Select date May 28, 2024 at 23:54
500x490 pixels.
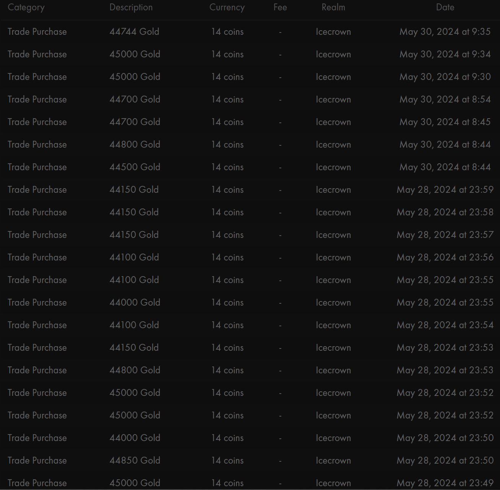445,325
